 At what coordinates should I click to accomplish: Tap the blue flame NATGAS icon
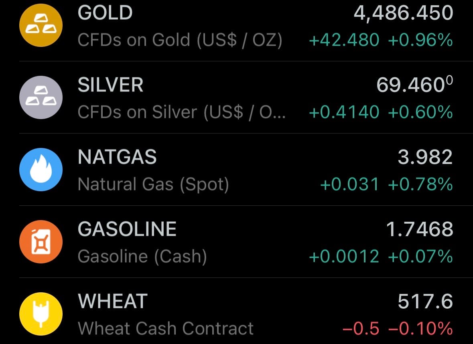pos(41,169)
